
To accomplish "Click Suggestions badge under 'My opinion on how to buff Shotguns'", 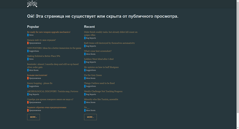I will tap(90, 70).
